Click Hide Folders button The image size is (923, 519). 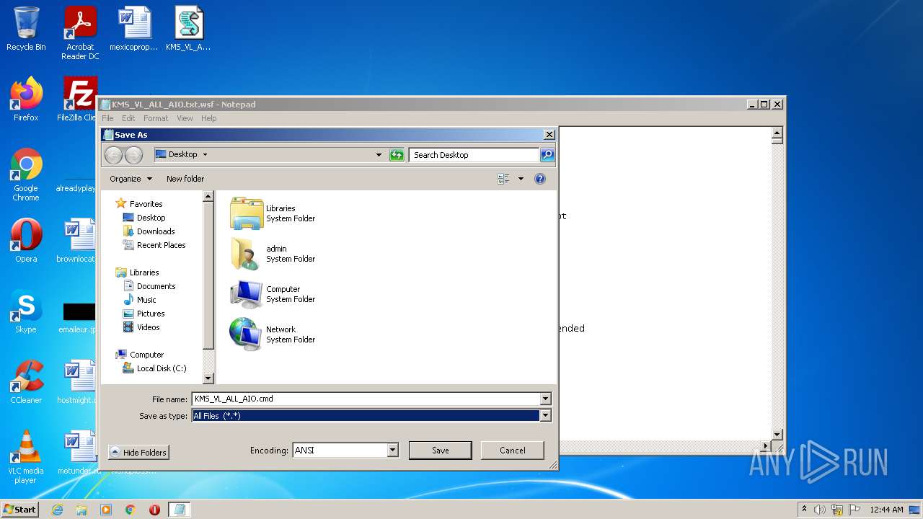(138, 452)
